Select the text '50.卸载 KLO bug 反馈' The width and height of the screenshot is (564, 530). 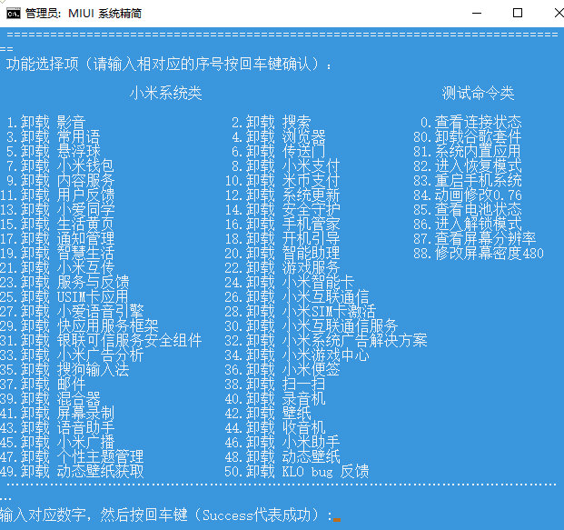(x=297, y=471)
